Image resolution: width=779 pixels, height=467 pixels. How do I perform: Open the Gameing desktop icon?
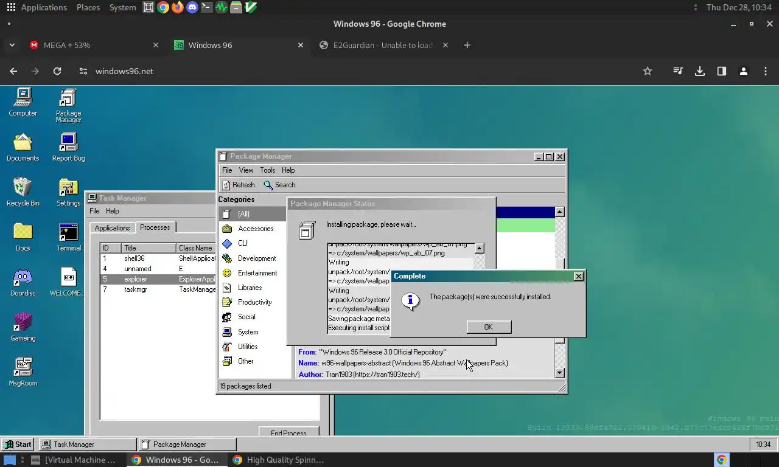(23, 327)
